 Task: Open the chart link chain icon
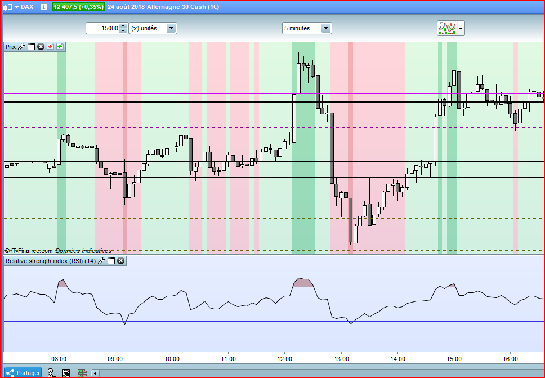click(51, 373)
